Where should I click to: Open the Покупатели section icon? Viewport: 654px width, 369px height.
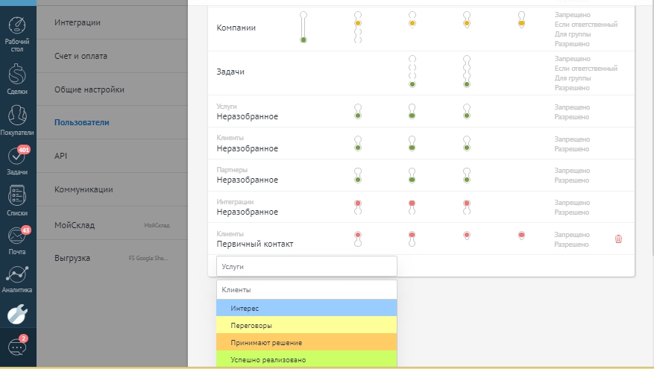click(x=18, y=119)
